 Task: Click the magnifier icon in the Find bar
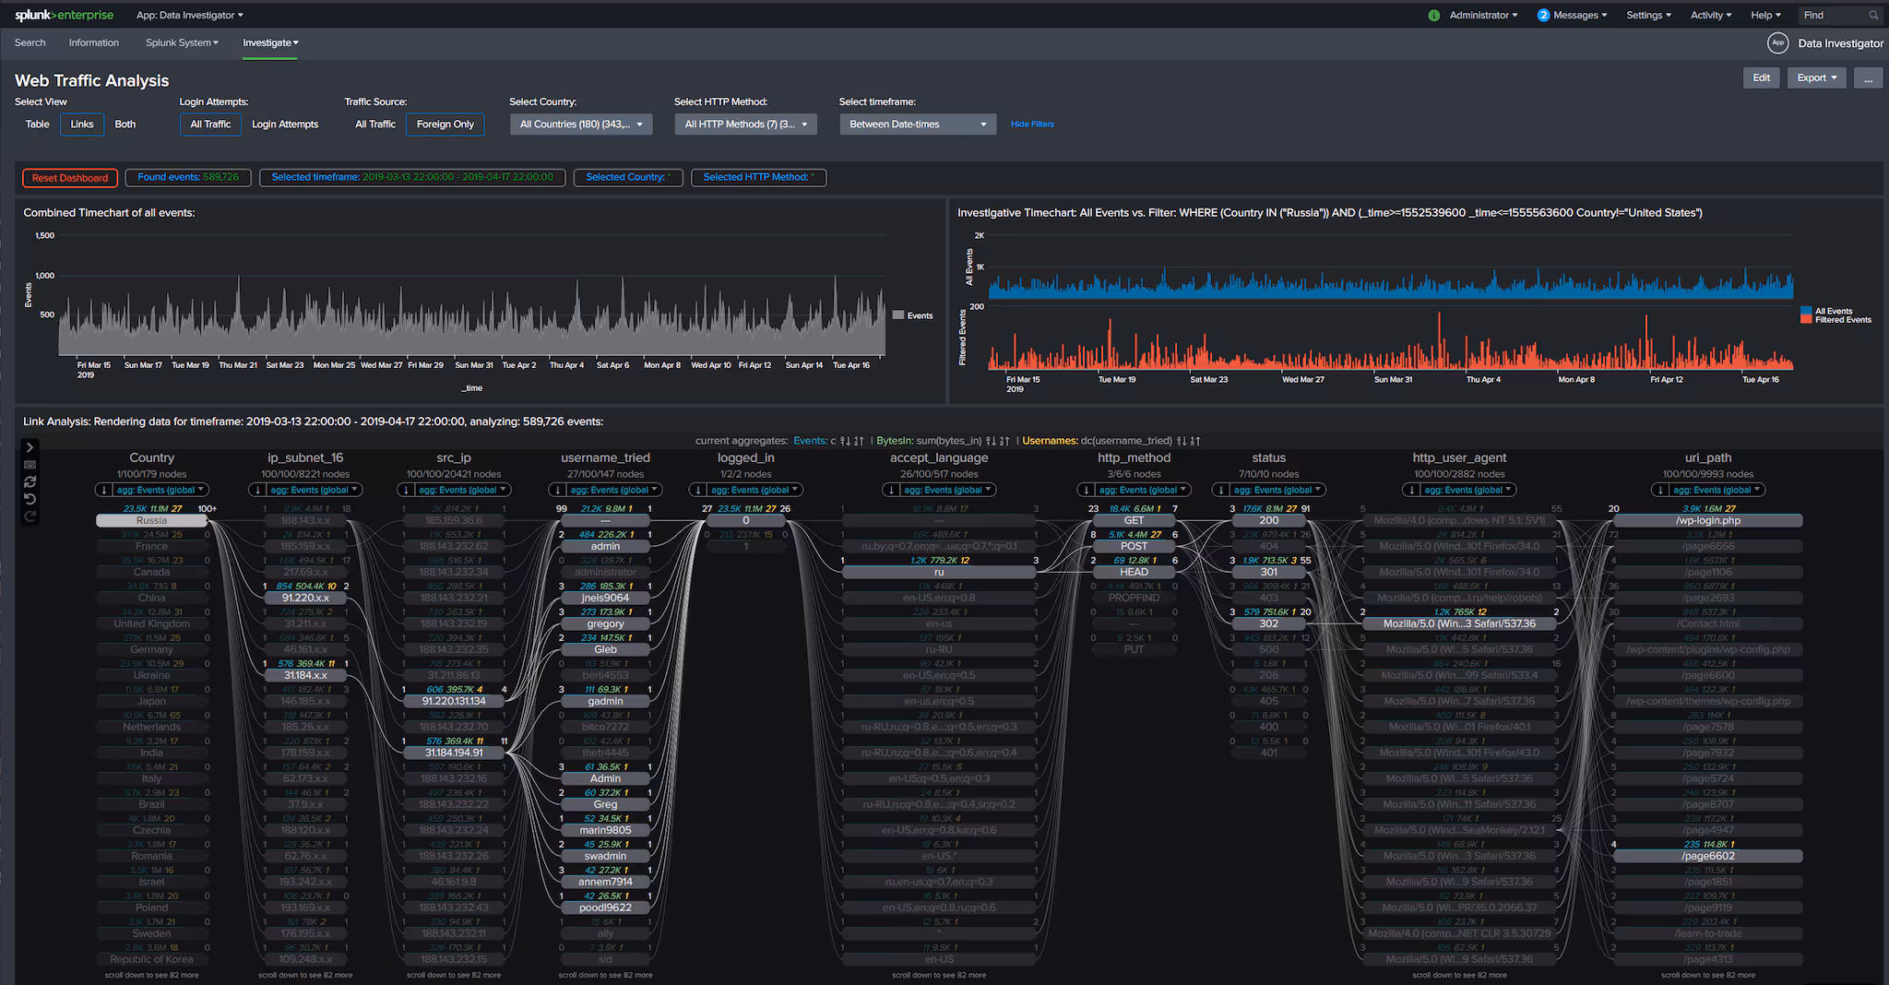point(1873,15)
